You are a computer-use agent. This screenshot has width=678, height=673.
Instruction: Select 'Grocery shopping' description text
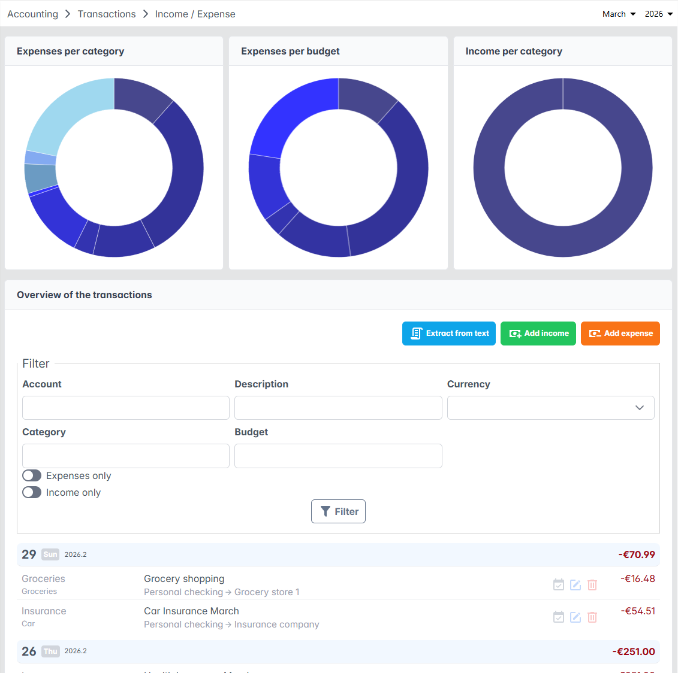coord(184,579)
